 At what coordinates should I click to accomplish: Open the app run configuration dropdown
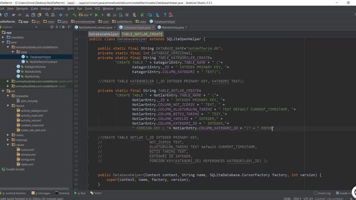tap(85, 15)
